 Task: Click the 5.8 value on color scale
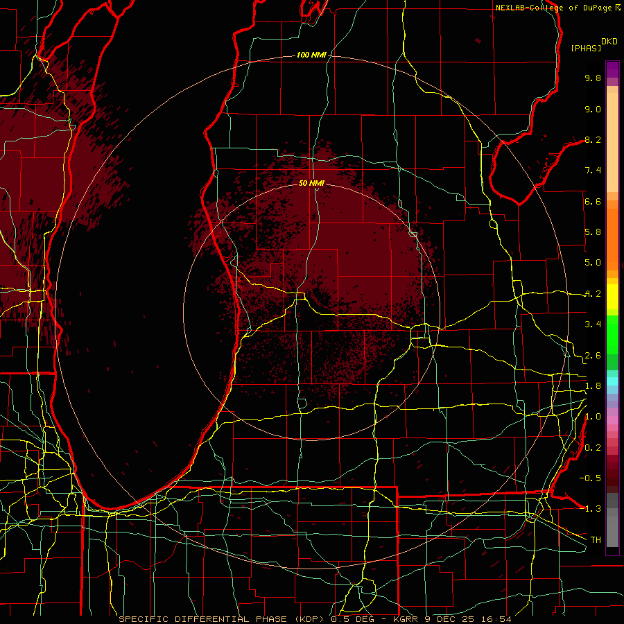593,232
